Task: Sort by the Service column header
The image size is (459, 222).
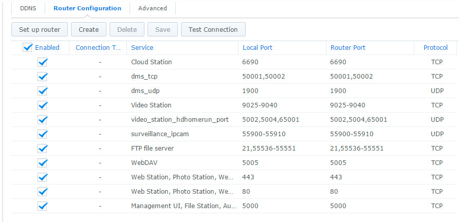Action: (142, 48)
